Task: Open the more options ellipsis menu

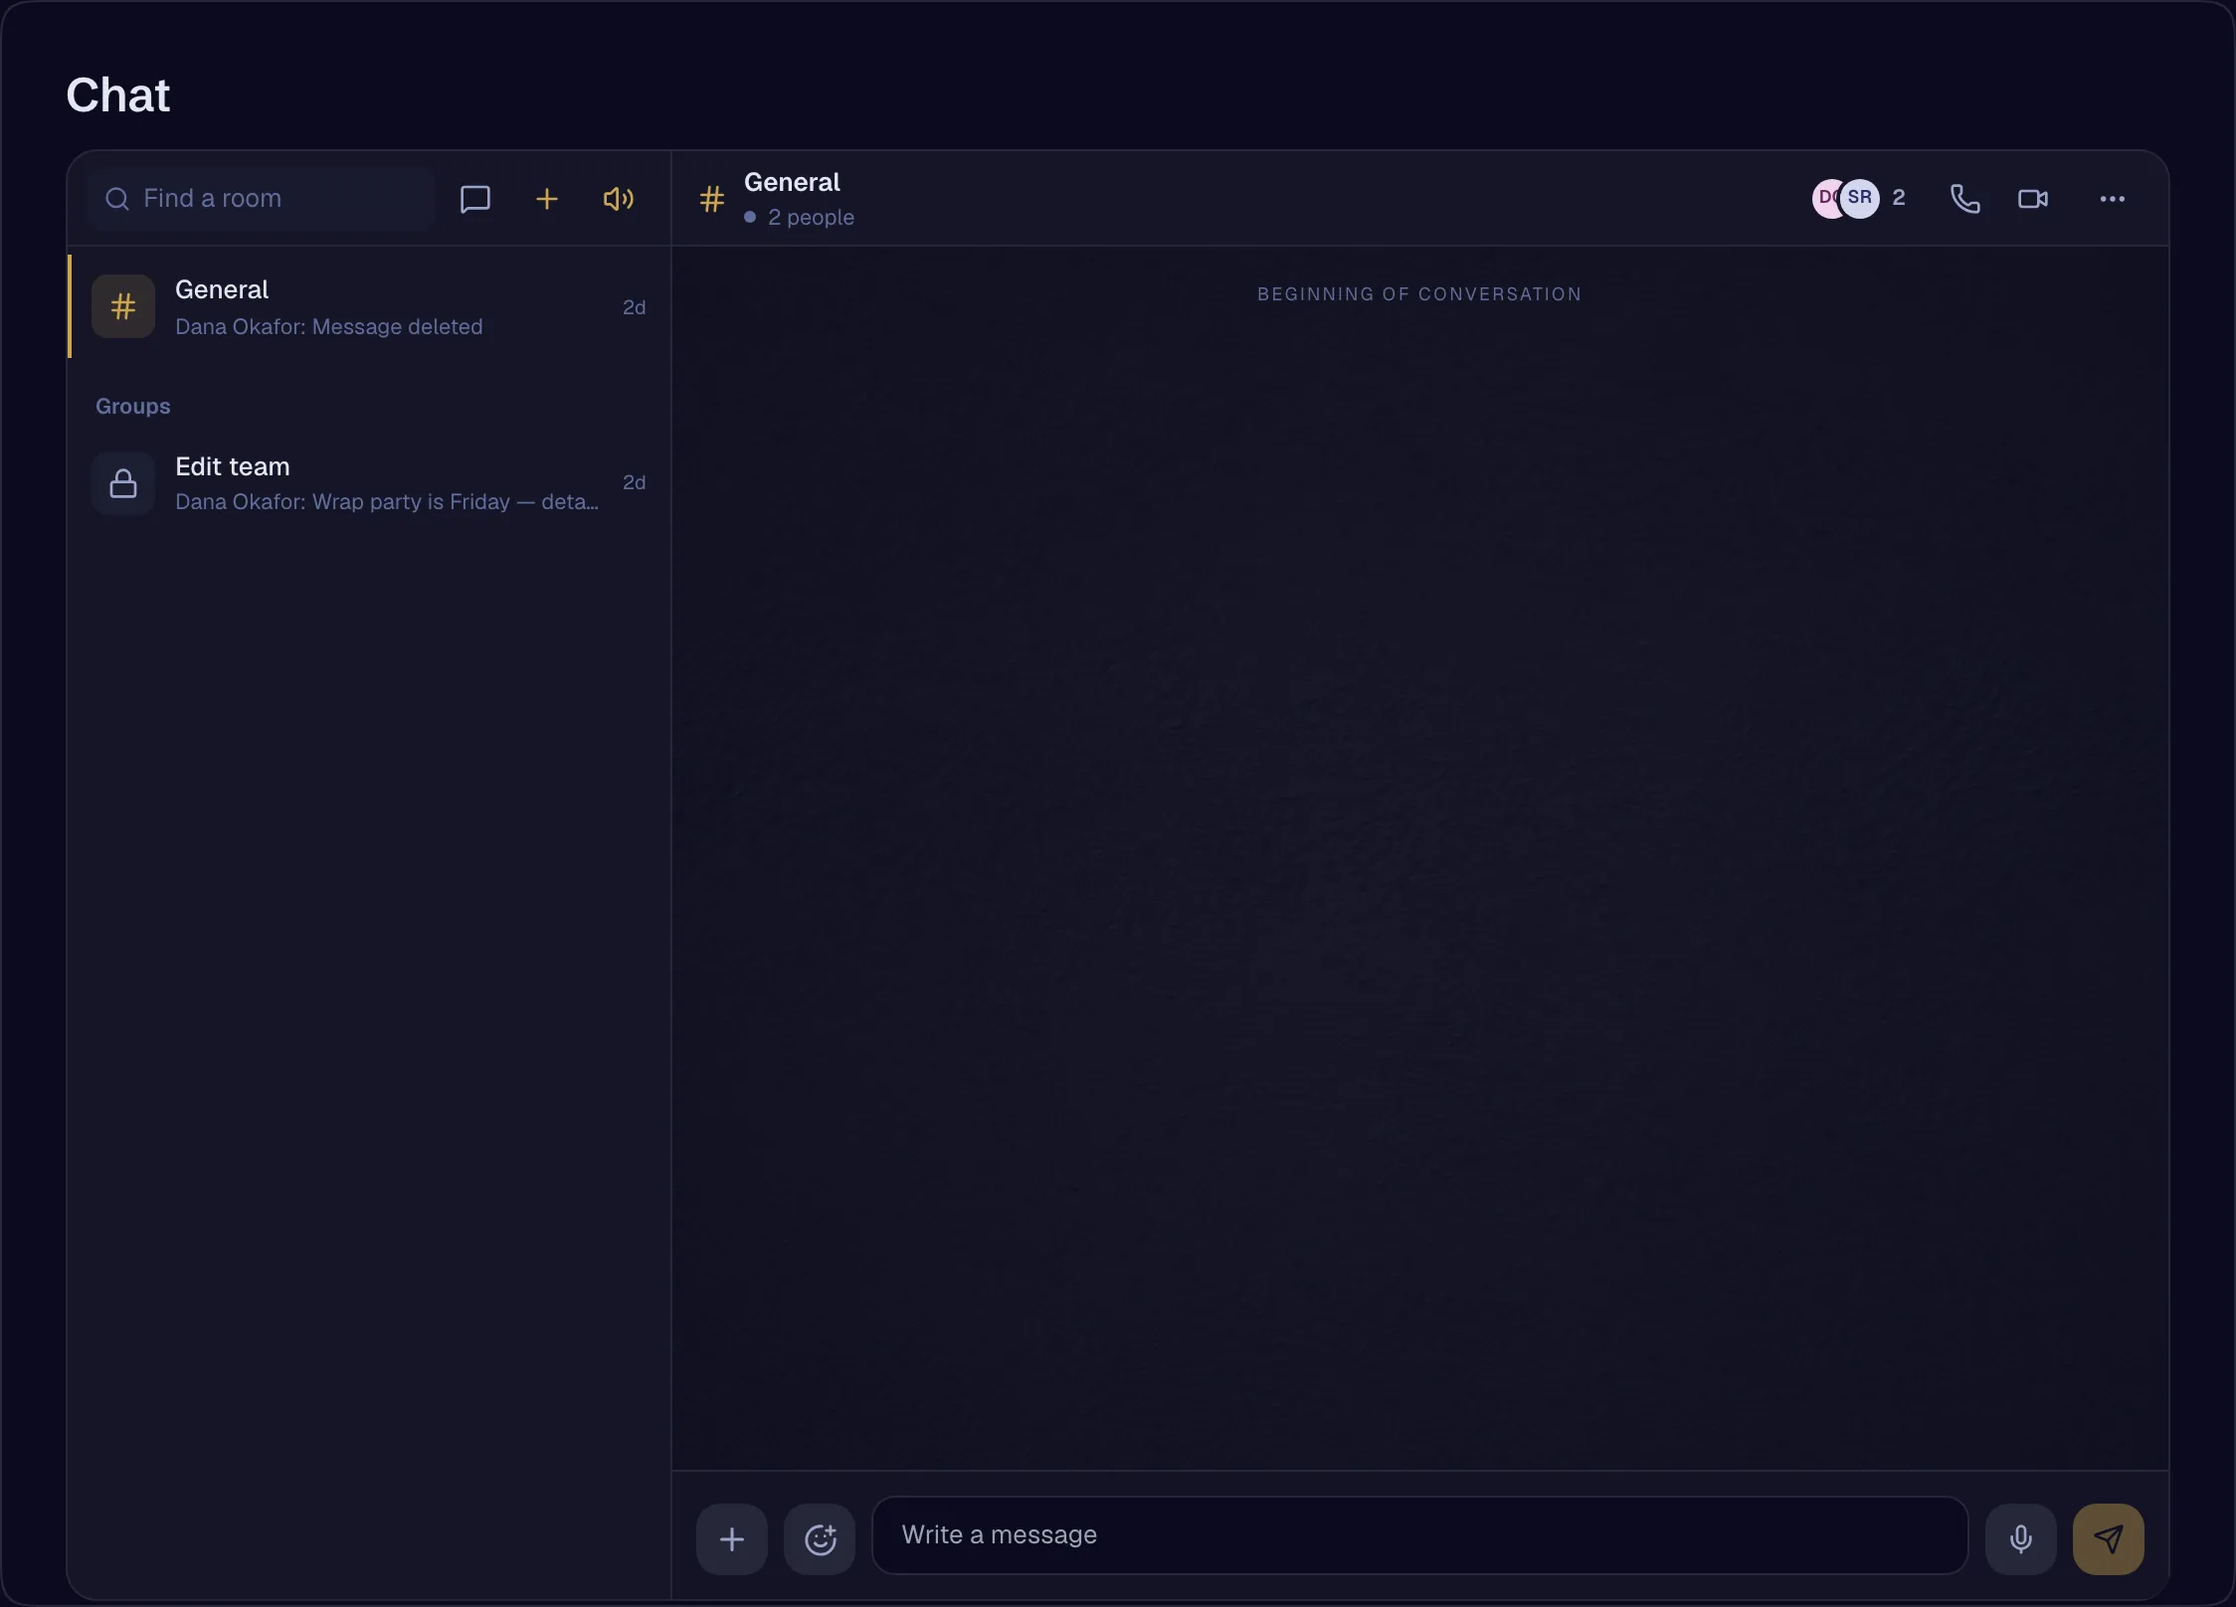Action: 2113,199
